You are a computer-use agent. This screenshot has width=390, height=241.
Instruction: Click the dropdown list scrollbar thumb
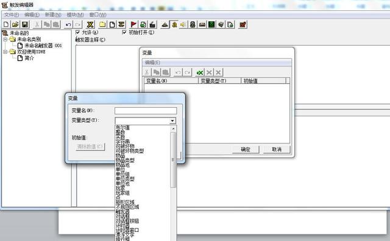[x=173, y=160]
